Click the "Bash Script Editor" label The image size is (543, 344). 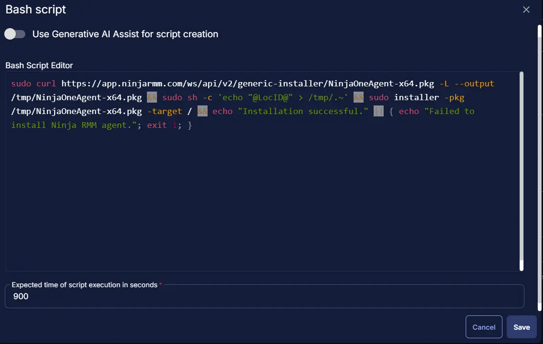click(39, 65)
